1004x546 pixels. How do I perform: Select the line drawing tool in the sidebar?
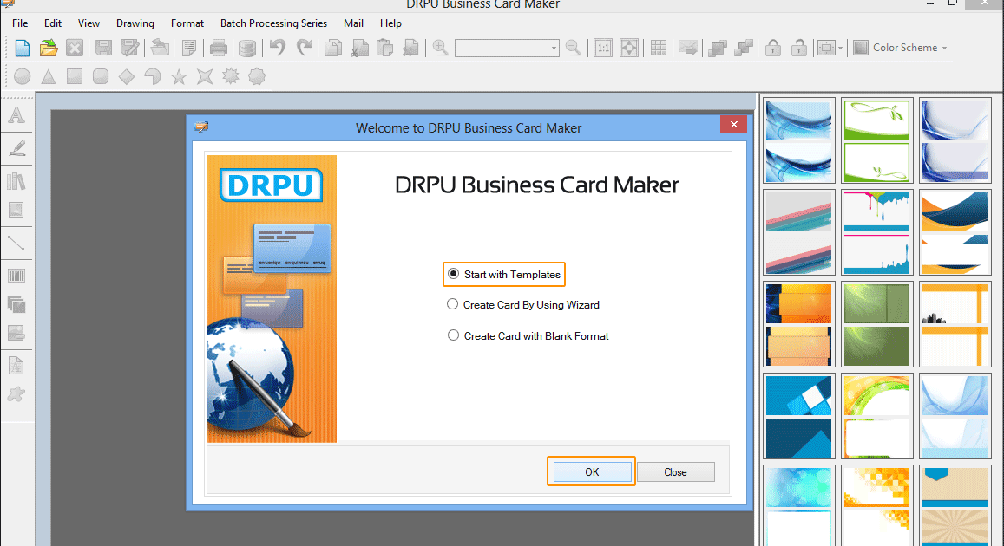tap(16, 243)
